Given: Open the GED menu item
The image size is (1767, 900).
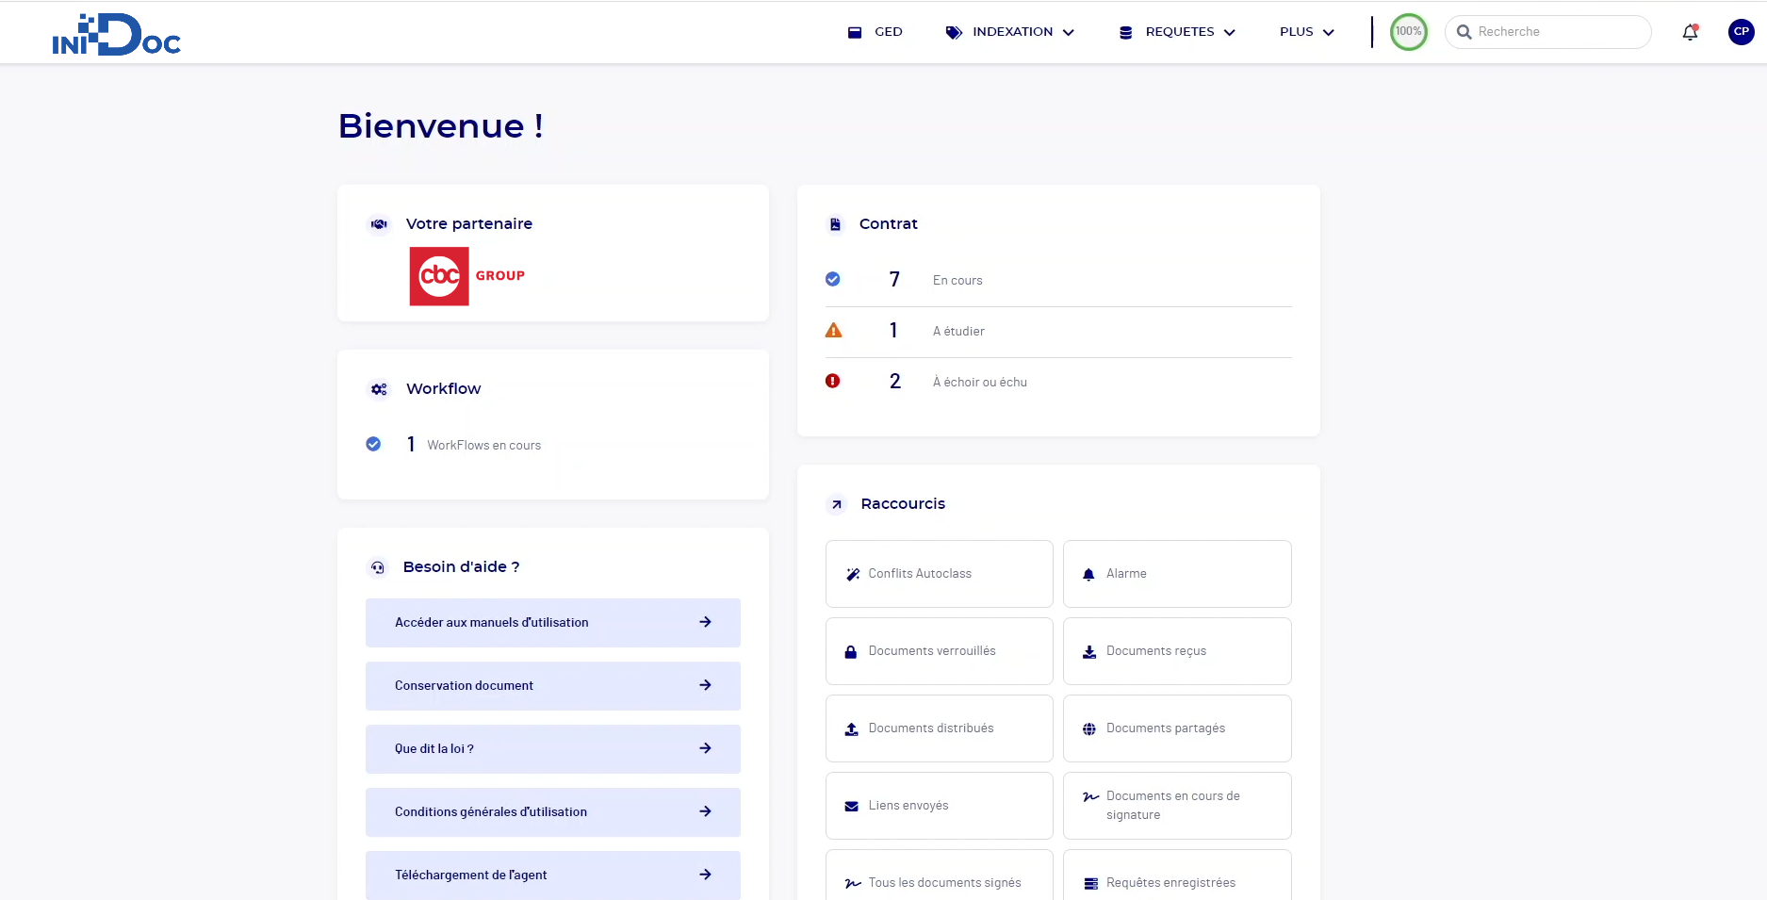Looking at the screenshot, I should 875,32.
